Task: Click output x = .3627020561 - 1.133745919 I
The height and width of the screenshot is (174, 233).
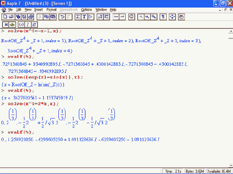Action: pyautogui.click(x=37, y=98)
